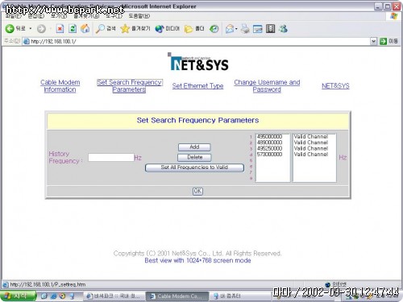Screen dimensions: 403x302
Task: Expand the address bar dropdown arrow
Action: pyautogui.click(x=373, y=41)
